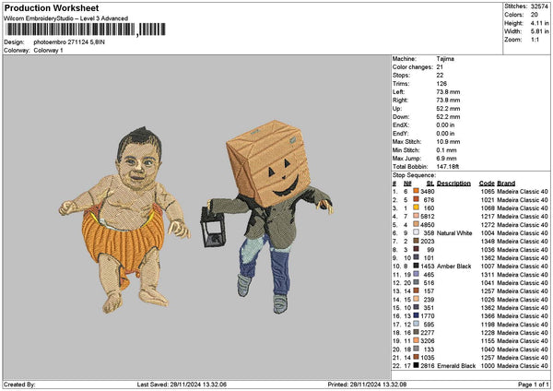Select the orange swatch in stop row 1 (3480 stitches)

(417, 191)
